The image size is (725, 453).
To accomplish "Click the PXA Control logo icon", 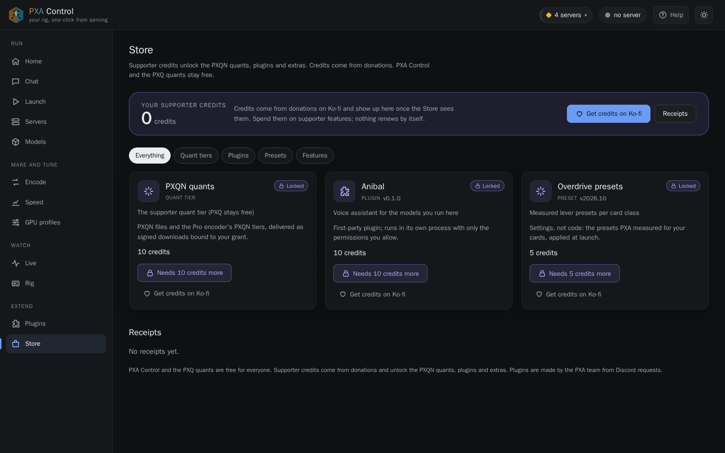I will (x=16, y=15).
